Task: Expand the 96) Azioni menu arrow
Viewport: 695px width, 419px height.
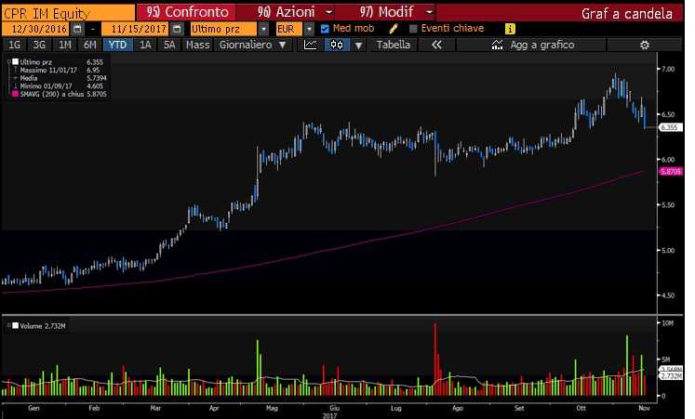Action: [328, 12]
